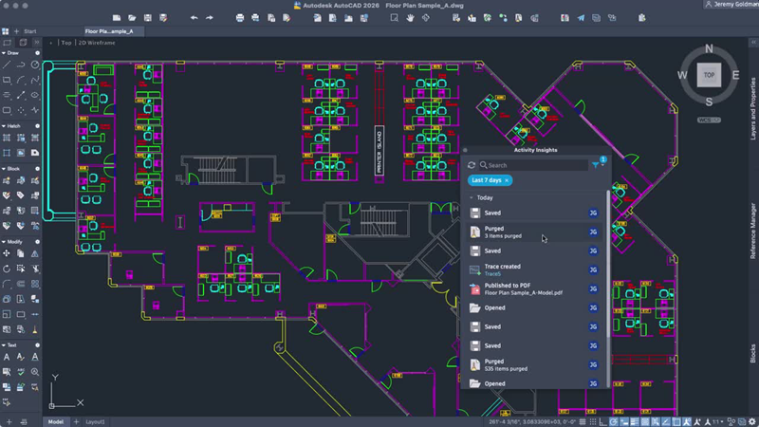
Task: Select the Multiline Text tool in the Text panel
Action: 7,357
